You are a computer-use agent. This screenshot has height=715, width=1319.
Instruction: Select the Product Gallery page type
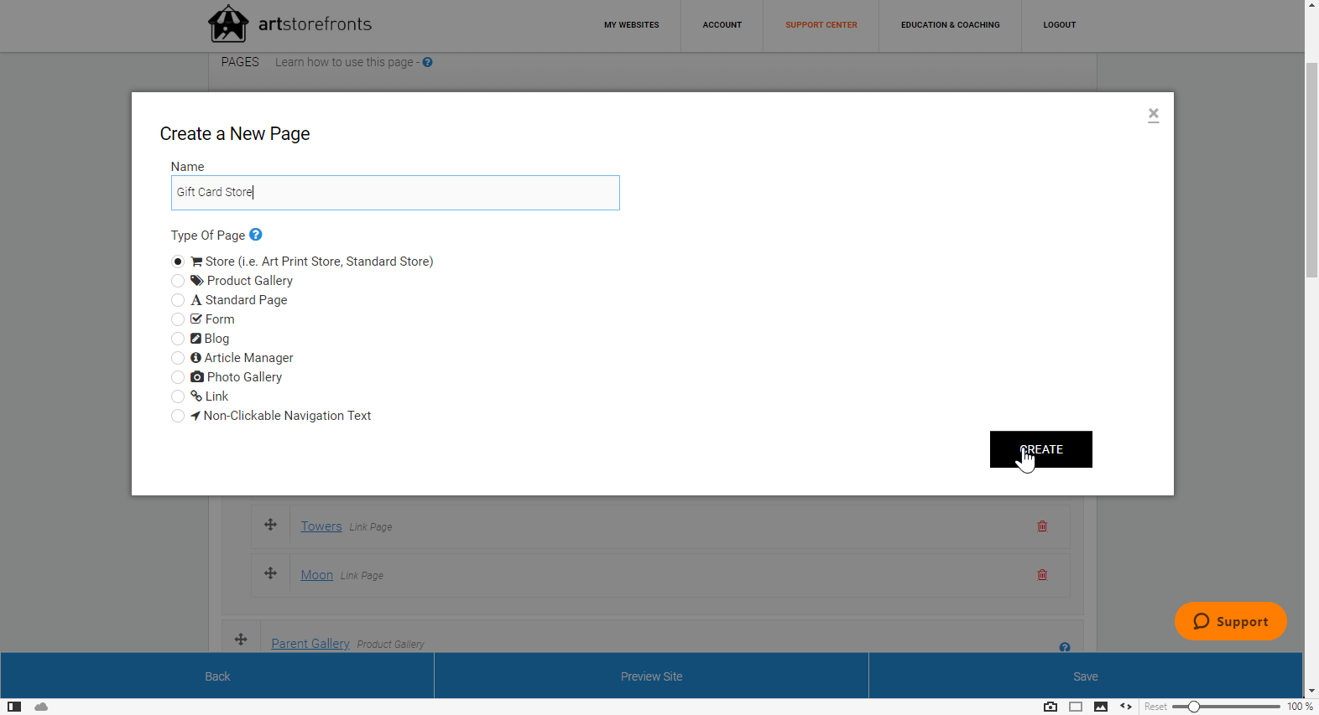pos(178,281)
